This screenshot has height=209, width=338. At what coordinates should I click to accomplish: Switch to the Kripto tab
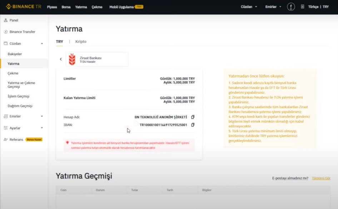(81, 41)
